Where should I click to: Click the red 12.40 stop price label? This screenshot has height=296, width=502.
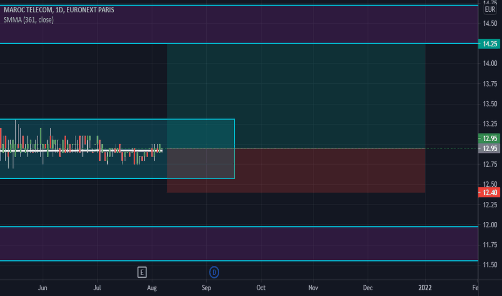[x=489, y=192]
